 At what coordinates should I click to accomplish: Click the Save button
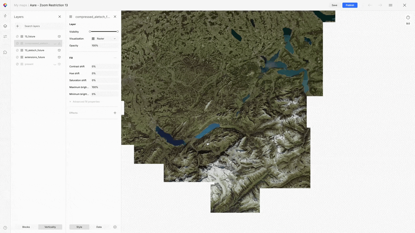tap(334, 5)
